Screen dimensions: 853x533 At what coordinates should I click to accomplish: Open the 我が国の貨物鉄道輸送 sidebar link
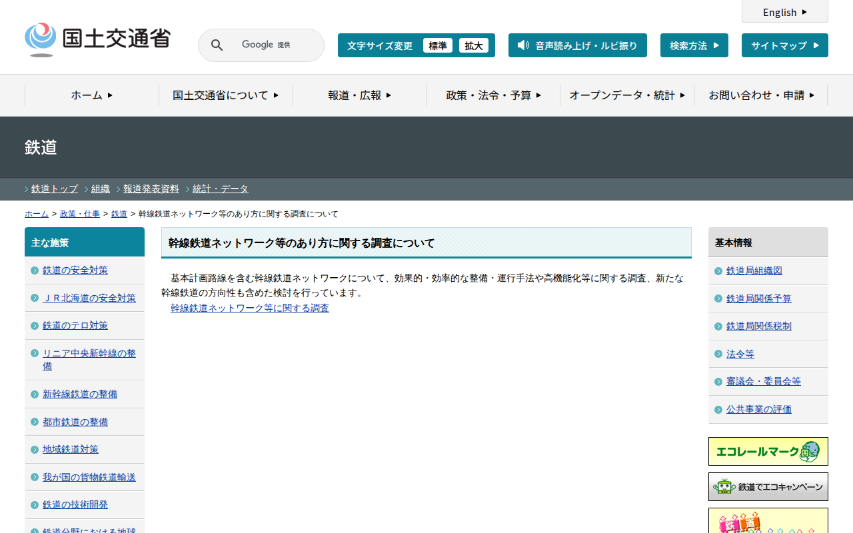(89, 478)
